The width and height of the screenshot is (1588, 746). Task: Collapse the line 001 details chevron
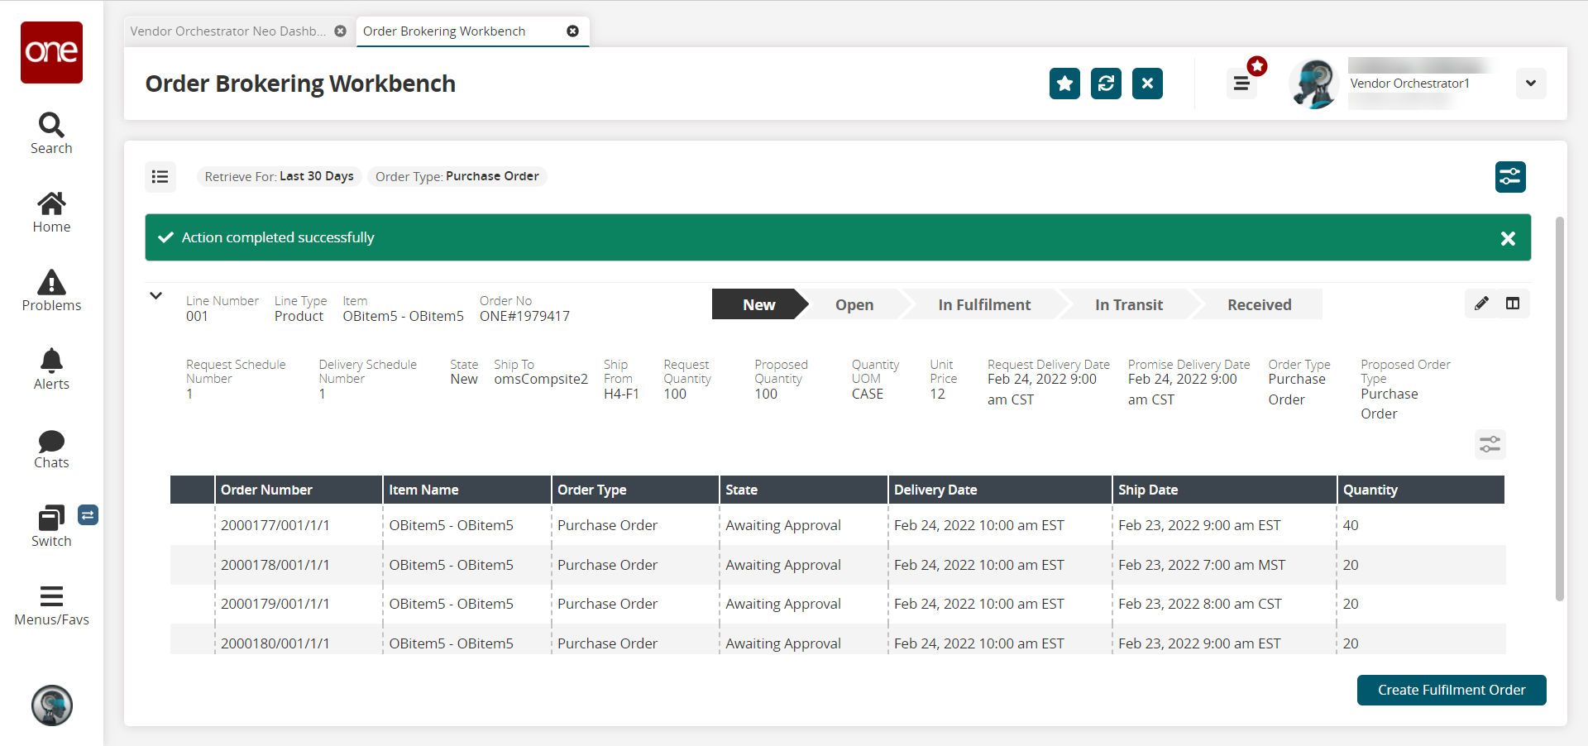pyautogui.click(x=155, y=296)
